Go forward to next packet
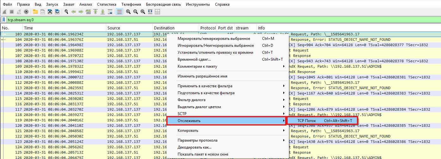The width and height of the screenshot is (441, 159). coord(81,12)
